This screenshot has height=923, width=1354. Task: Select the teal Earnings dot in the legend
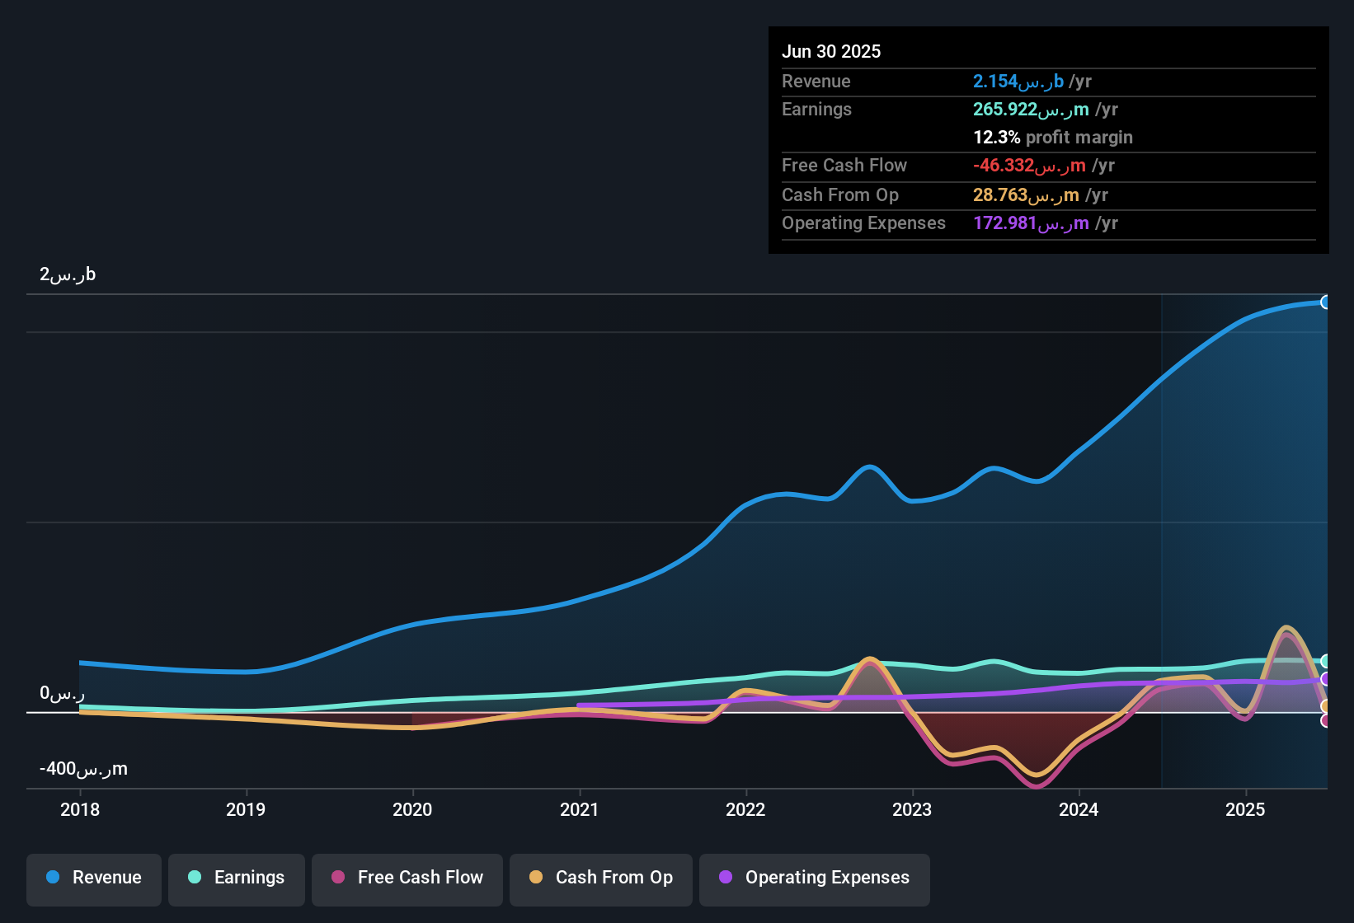click(195, 878)
